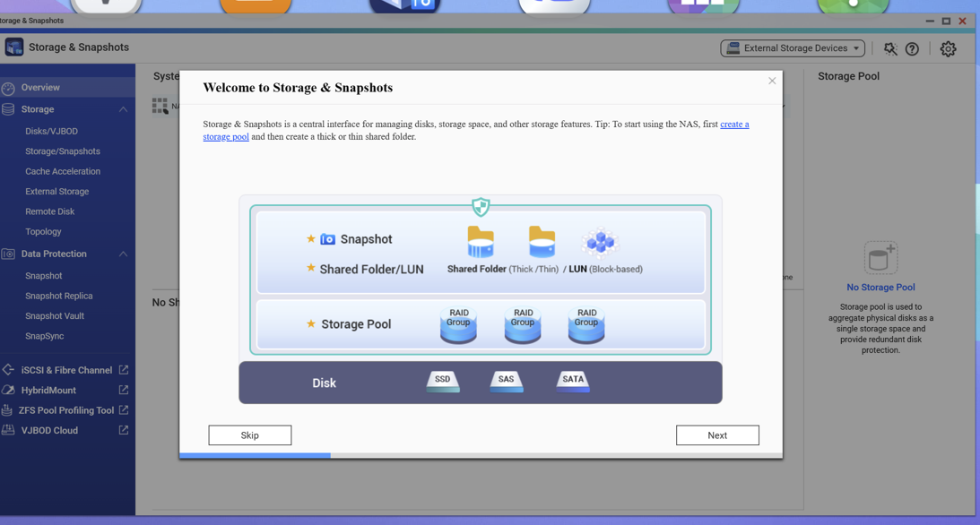Viewport: 980px width, 525px height.
Task: Open VJBOD Cloud from sidebar
Action: [x=49, y=430]
